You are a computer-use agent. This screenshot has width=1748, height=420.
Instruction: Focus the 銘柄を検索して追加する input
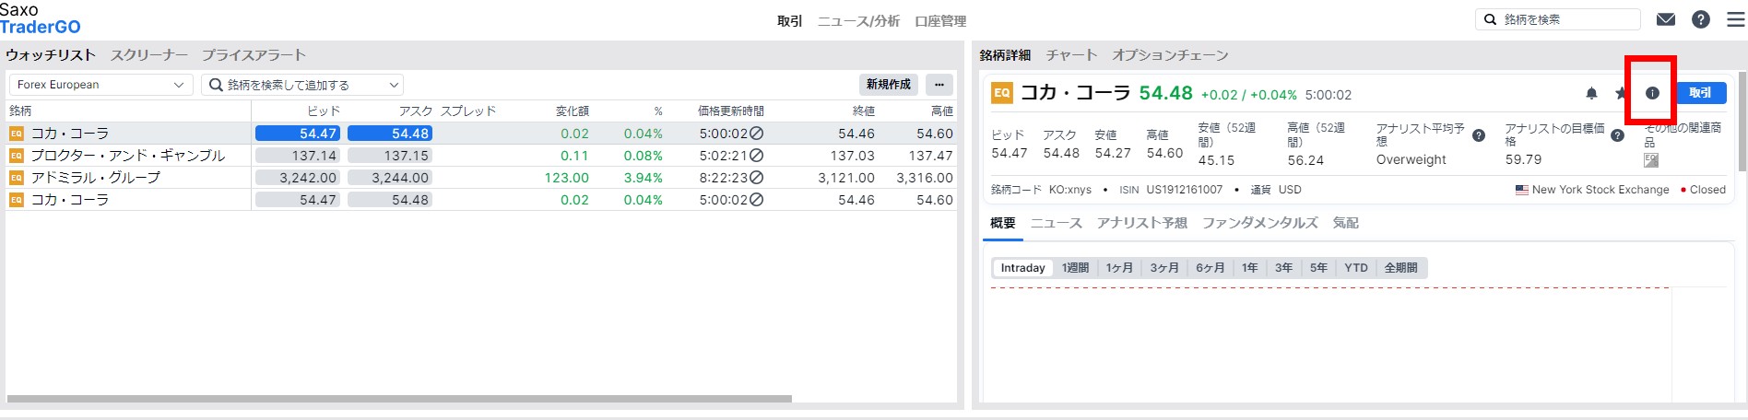click(302, 85)
